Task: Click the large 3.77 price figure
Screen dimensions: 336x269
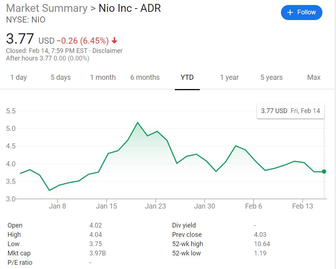Action: click(x=20, y=39)
